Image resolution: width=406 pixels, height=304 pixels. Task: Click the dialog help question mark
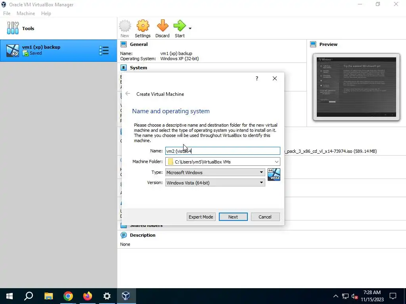pos(257,78)
